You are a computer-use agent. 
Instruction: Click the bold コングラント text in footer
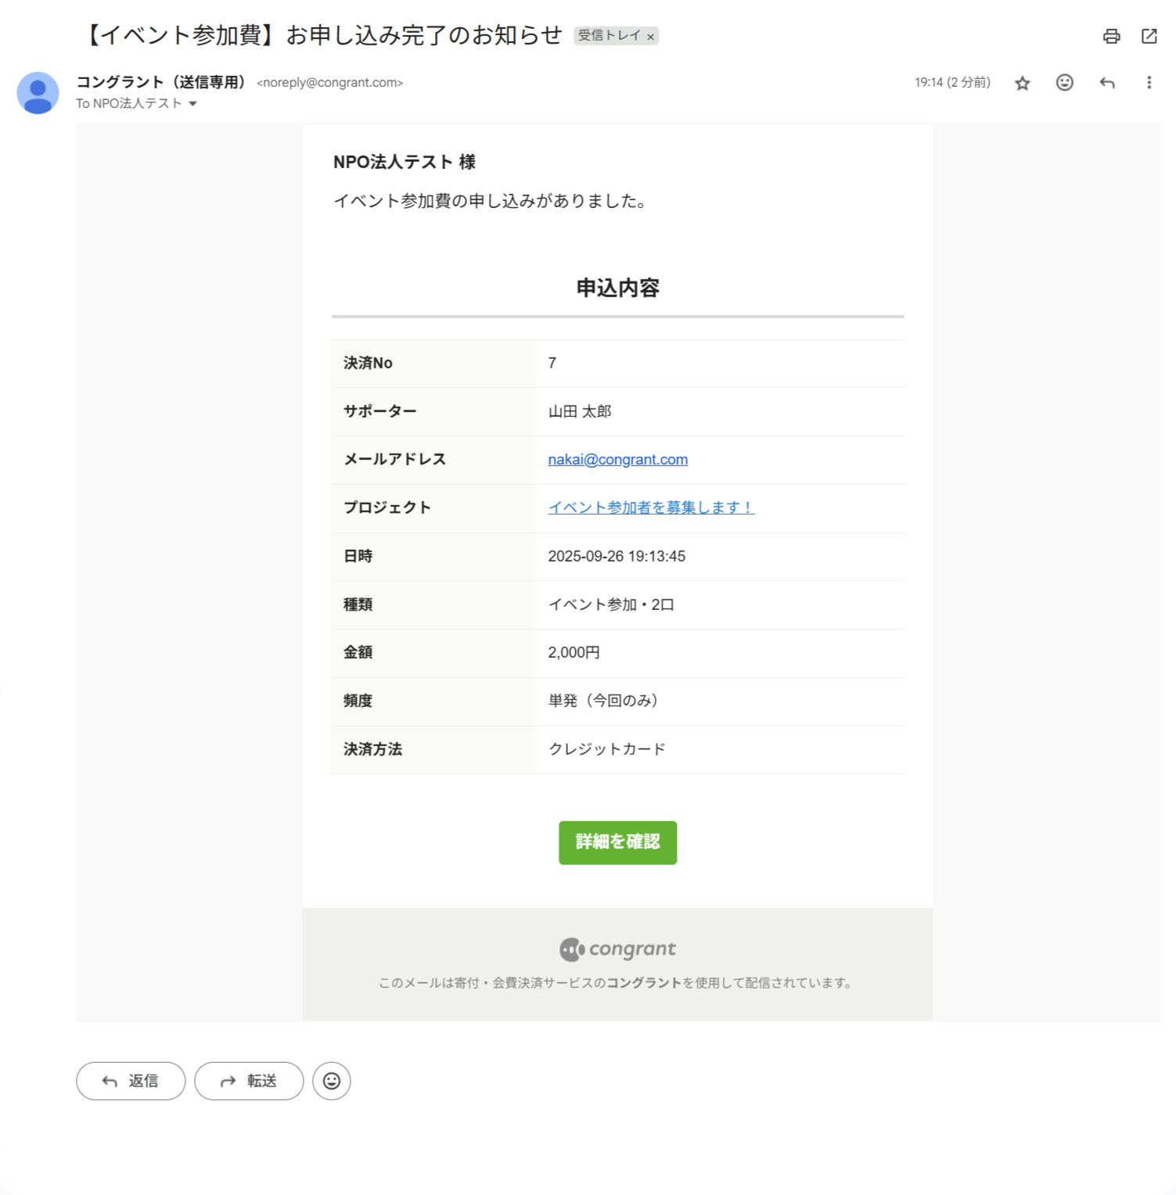point(644,983)
